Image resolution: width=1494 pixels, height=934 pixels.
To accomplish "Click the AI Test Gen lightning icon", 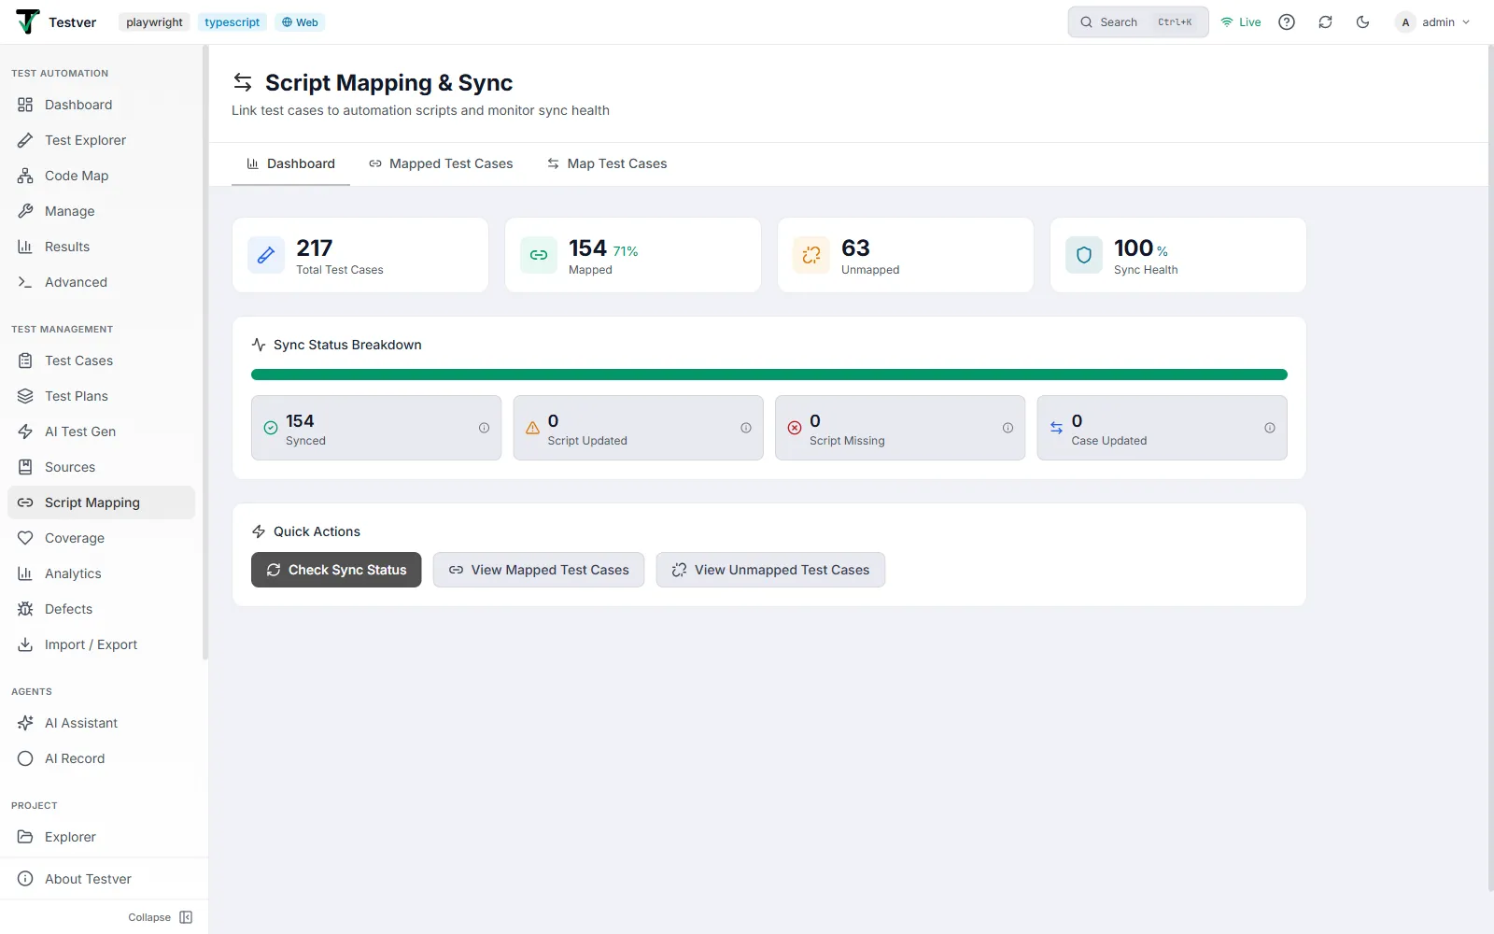I will coord(25,432).
